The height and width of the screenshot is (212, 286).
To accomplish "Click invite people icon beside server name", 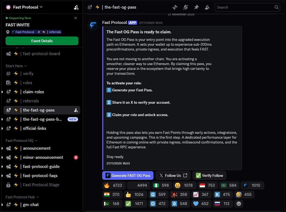I will (x=76, y=7).
